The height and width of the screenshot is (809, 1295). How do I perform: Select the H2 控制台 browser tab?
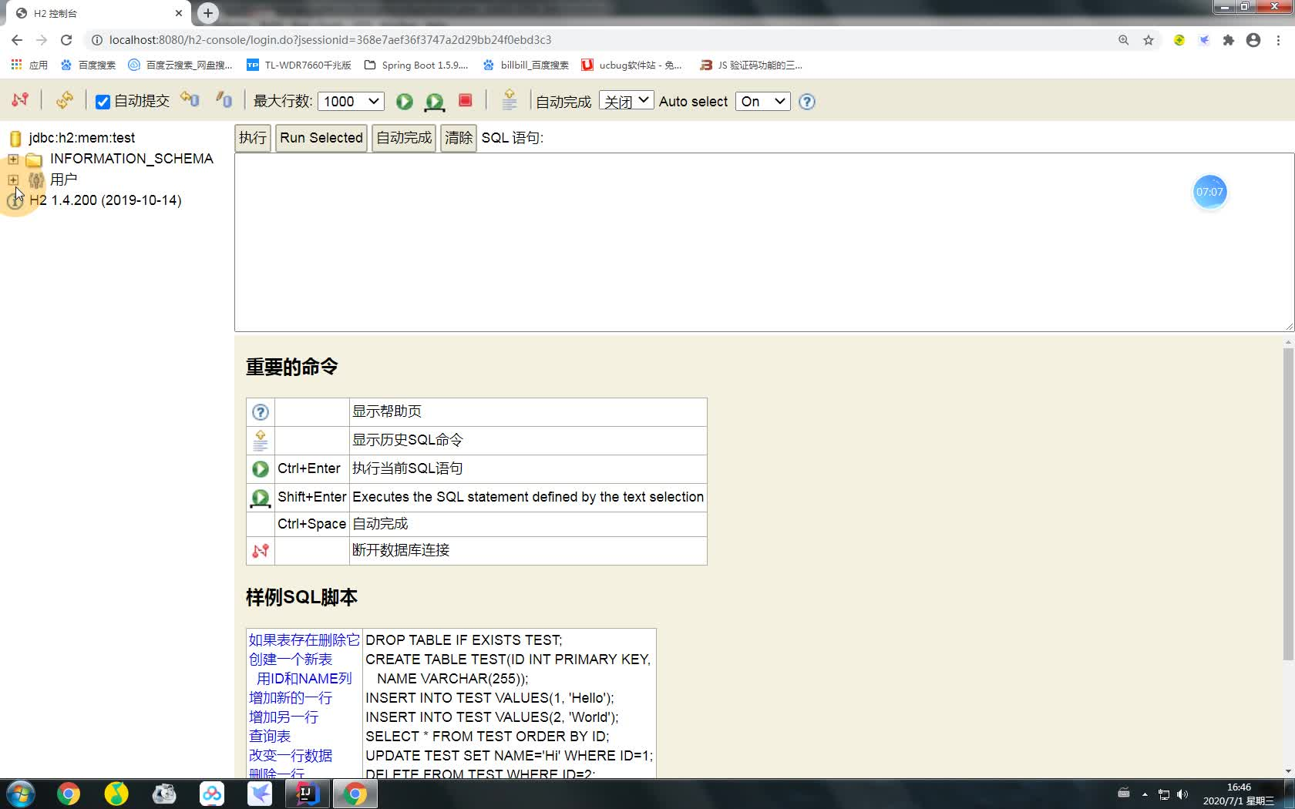point(99,13)
